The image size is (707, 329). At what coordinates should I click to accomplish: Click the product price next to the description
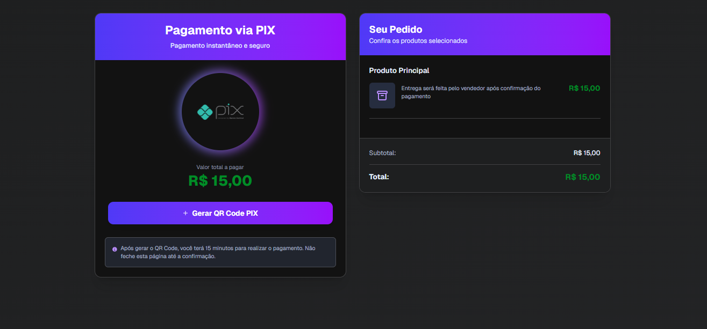coord(584,89)
